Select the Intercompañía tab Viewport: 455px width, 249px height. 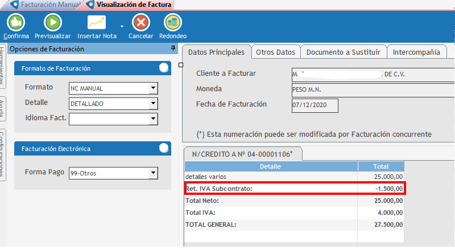417,52
